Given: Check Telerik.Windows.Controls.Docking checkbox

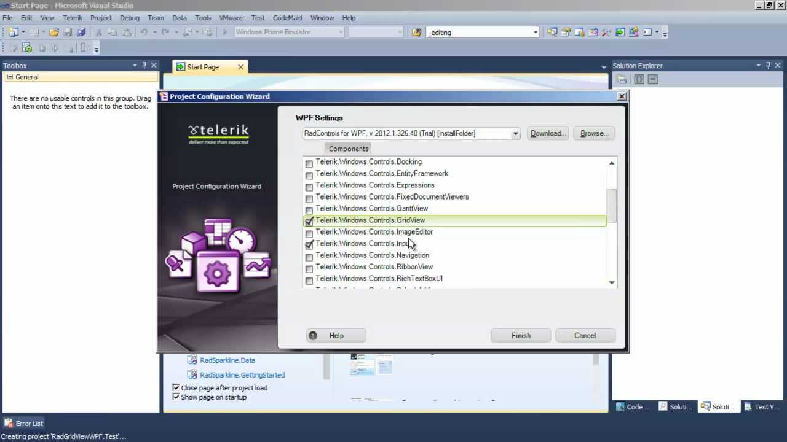Looking at the screenshot, I should (309, 164).
